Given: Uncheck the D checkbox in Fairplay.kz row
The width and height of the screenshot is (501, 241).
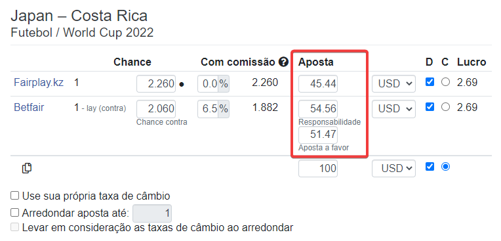Looking at the screenshot, I should pyautogui.click(x=430, y=82).
